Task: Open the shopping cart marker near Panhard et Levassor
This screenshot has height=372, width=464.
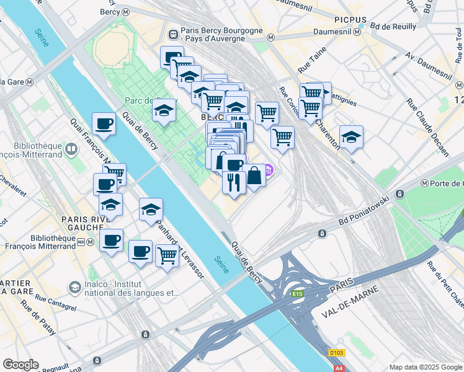Action: (167, 258)
